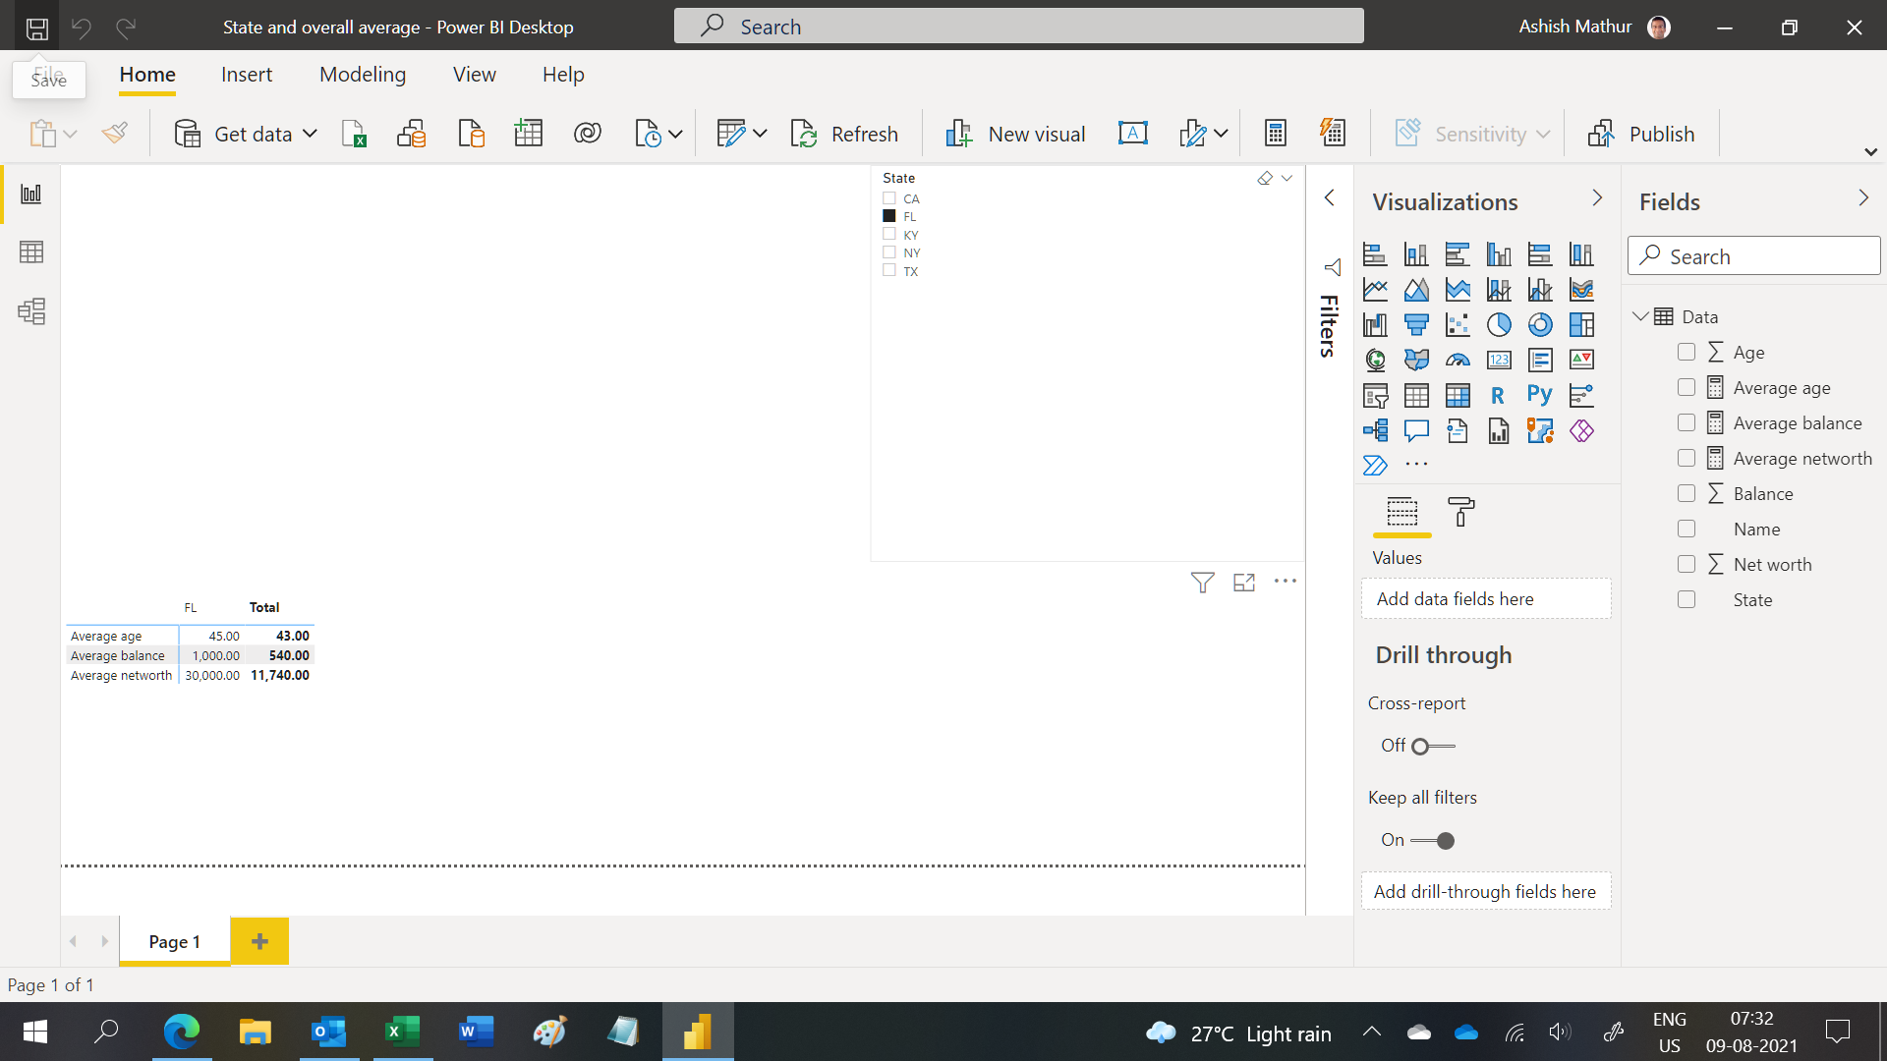Pick the Q&A visual icon
Viewport: 1887px width, 1061px height.
point(1416,430)
